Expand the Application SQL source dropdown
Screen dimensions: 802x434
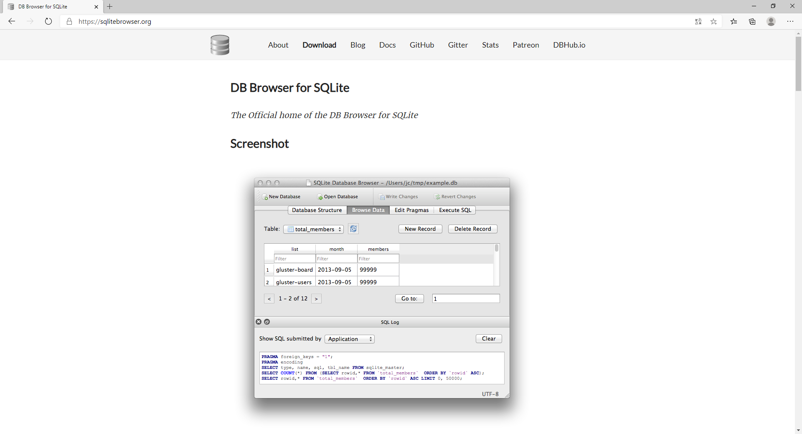click(x=350, y=339)
